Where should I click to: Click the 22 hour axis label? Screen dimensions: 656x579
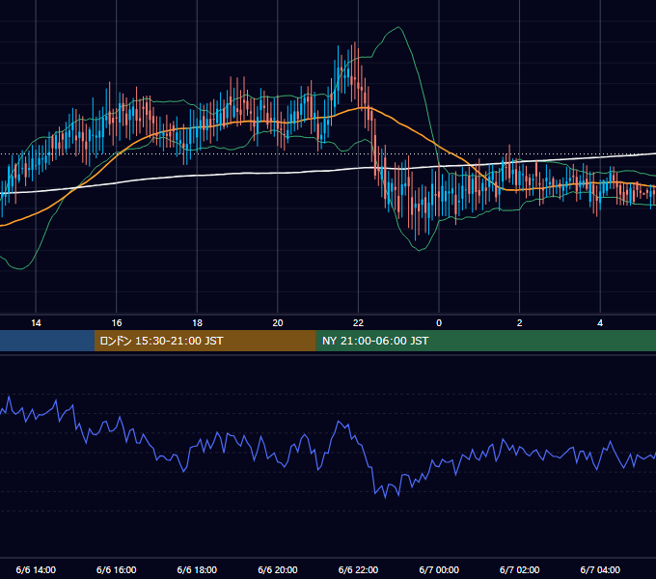coord(358,323)
